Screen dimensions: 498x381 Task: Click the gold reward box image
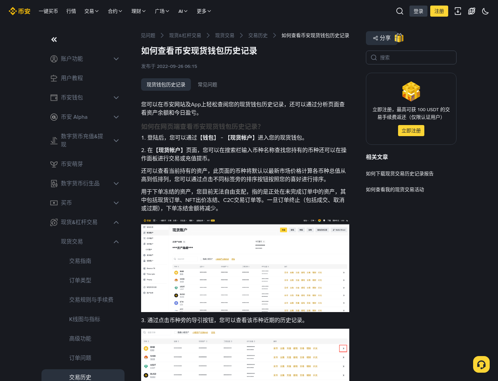point(411,91)
